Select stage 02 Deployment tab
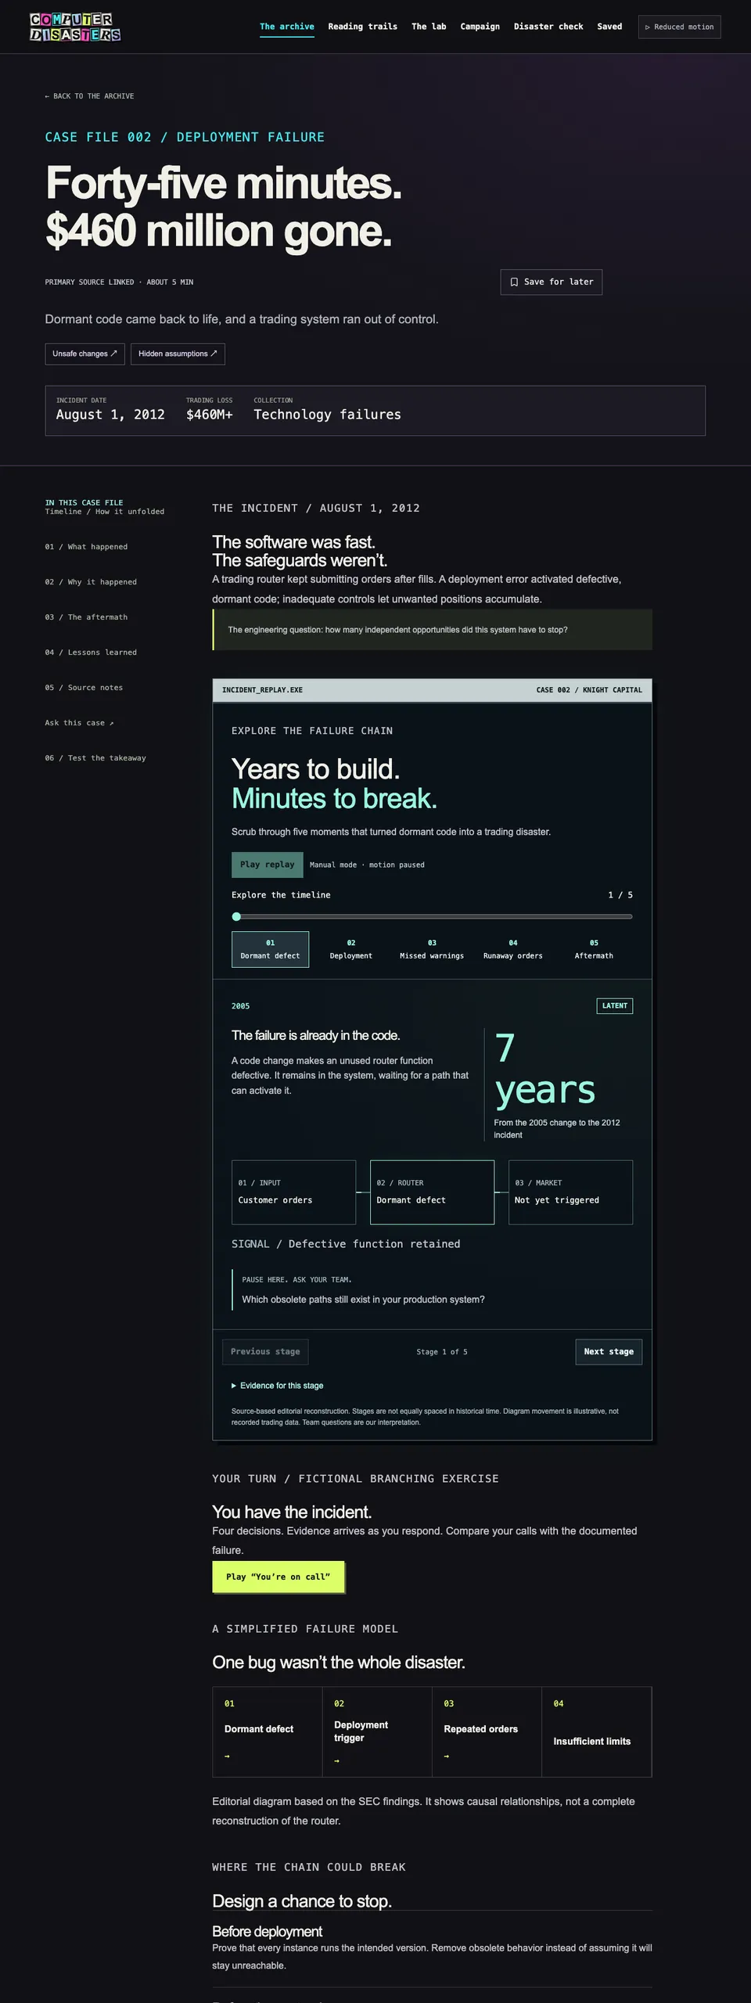The image size is (751, 2003). (x=351, y=949)
